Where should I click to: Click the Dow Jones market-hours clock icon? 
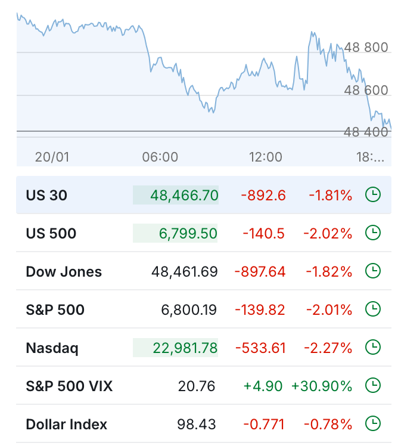[372, 271]
